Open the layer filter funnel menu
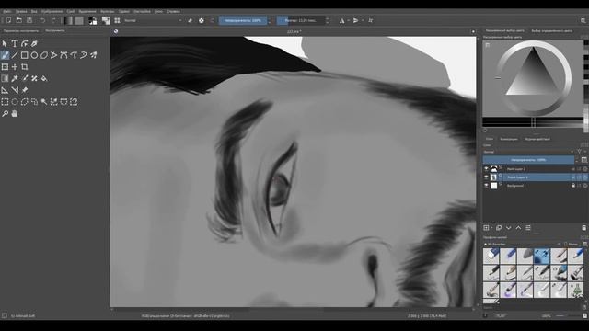Viewport: 589px width, 331px height. coord(579,152)
